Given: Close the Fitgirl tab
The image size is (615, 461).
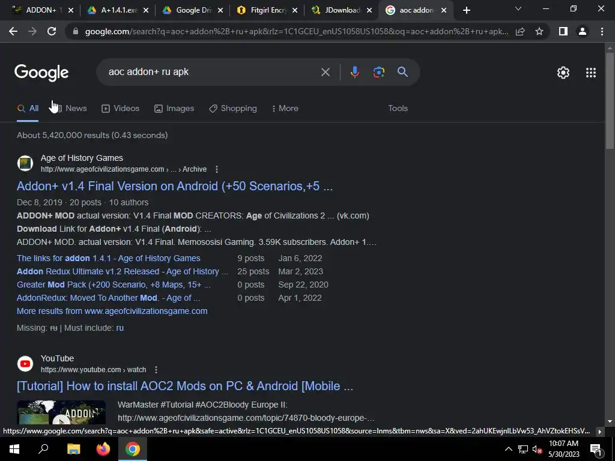Looking at the screenshot, I should tap(294, 10).
